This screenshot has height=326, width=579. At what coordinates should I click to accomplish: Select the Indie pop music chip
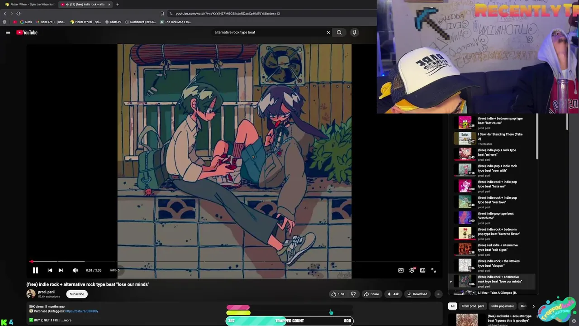click(503, 306)
